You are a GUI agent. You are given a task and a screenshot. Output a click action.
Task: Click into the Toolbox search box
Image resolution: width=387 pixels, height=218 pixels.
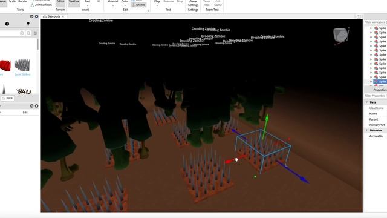coord(10,33)
